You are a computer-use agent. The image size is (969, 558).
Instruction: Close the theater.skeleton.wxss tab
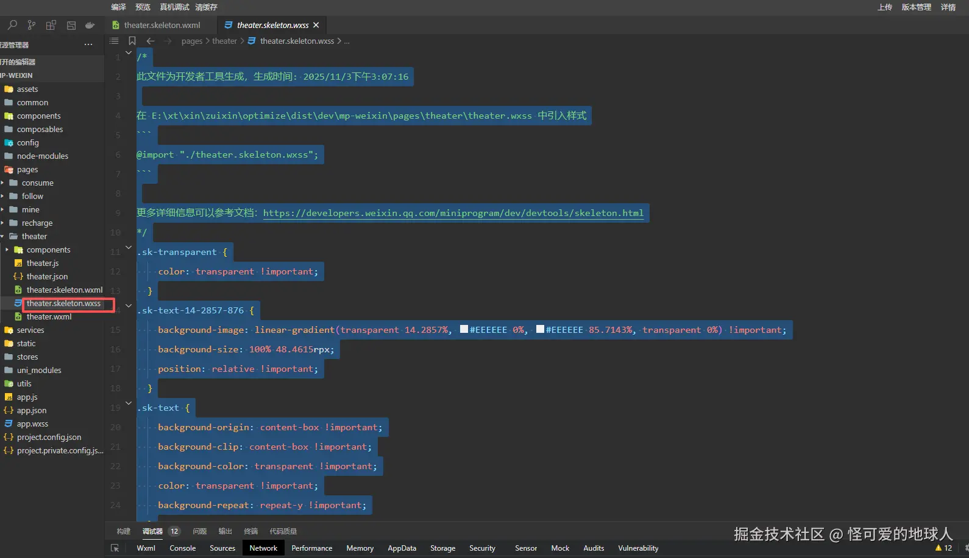pos(316,25)
